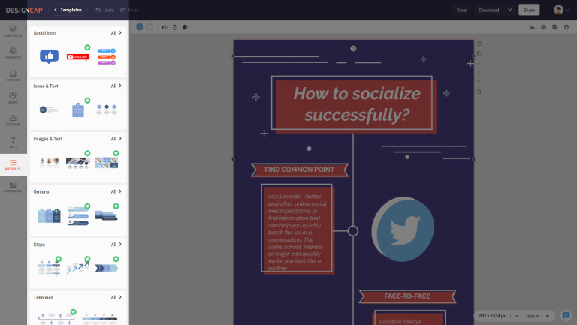The image size is (577, 325).
Task: Select the Modules sidebar tab
Action: click(x=13, y=164)
